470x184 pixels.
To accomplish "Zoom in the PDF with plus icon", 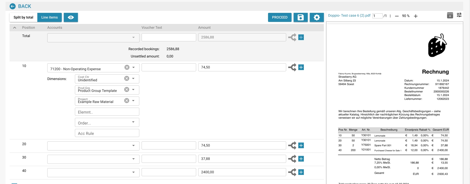I will click(416, 16).
